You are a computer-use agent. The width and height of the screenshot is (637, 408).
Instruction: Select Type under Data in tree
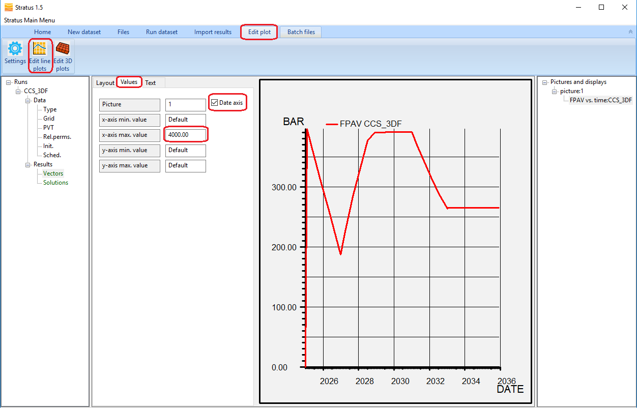(x=50, y=109)
